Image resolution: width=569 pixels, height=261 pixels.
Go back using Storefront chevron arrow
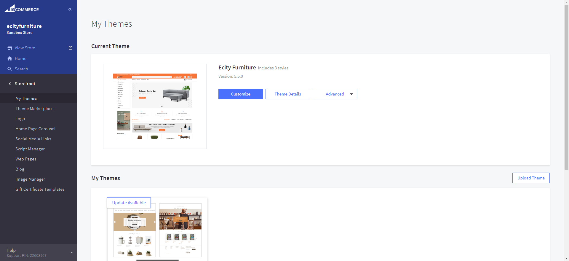(10, 84)
